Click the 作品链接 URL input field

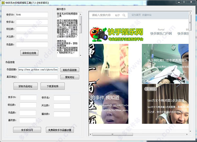tap(38, 69)
